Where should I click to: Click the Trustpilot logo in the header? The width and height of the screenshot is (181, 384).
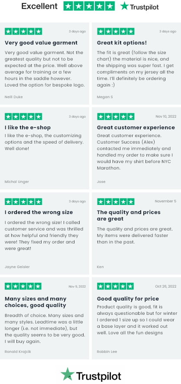[x=139, y=6]
